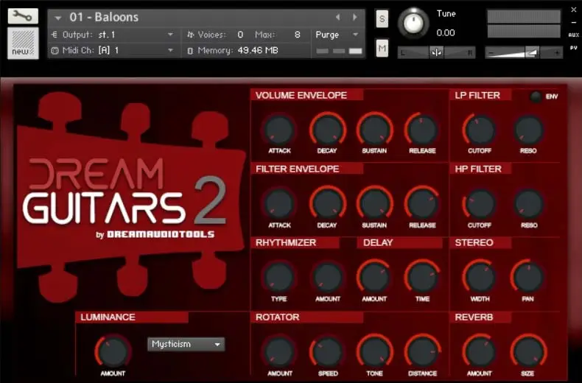Image resolution: width=582 pixels, height=383 pixels.
Task: Click Filter Envelope DECAY knob
Action: pos(327,203)
